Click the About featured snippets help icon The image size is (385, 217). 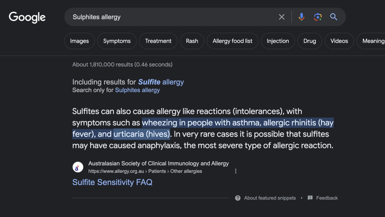(238, 198)
